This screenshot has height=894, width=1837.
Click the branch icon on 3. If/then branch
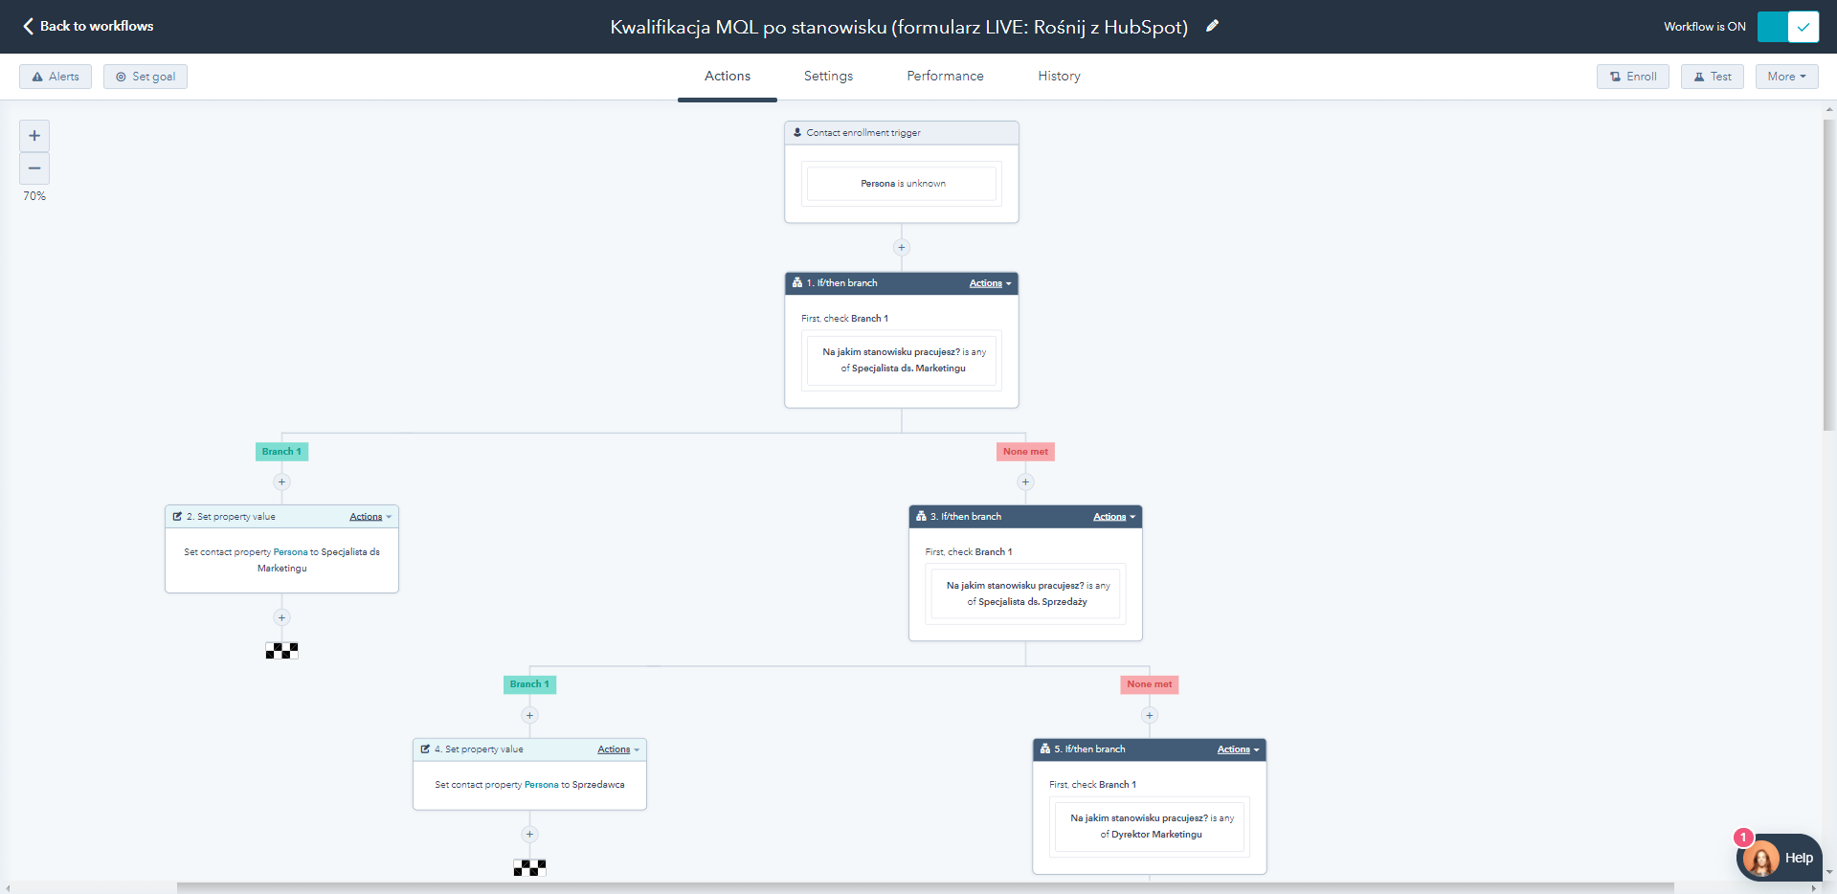tap(921, 517)
